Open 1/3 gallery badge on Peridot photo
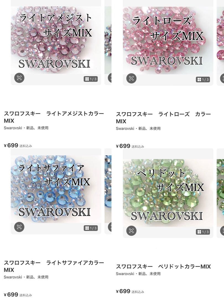The width and height of the screenshot is (224, 298). (x=203, y=232)
